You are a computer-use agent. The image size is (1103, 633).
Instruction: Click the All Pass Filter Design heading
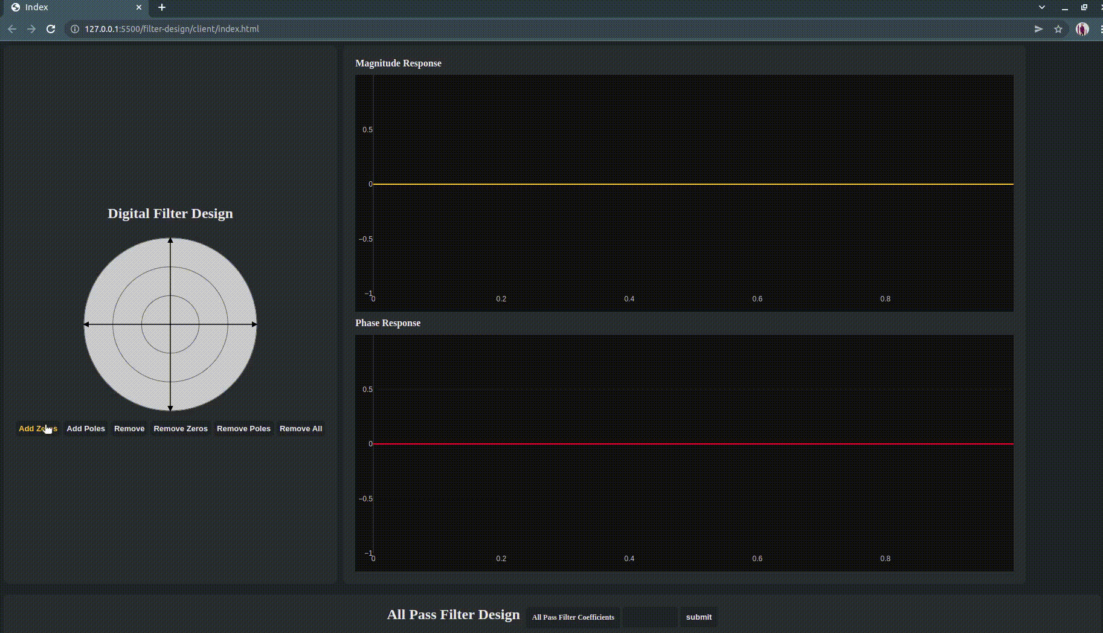(454, 615)
